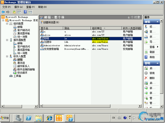165x123 pixels.
Task: Toggle the console tree pane toolbar icon
Action: click(19, 12)
